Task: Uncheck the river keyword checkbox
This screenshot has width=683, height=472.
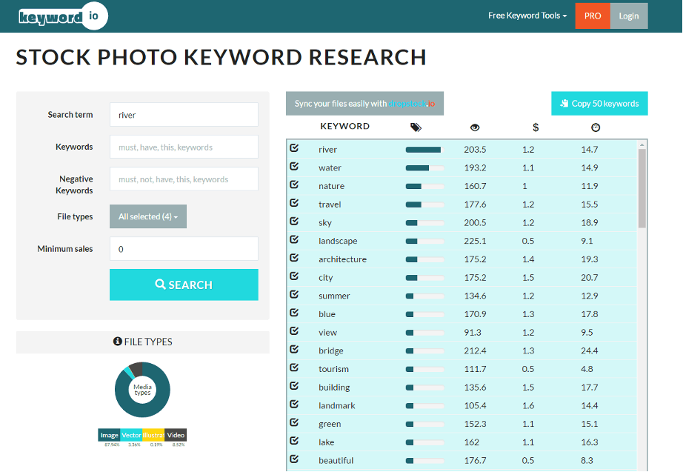Action: [x=294, y=148]
